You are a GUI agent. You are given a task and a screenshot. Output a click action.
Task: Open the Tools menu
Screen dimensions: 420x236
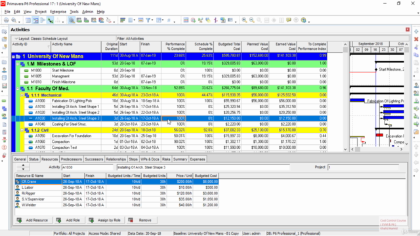[x=74, y=12]
